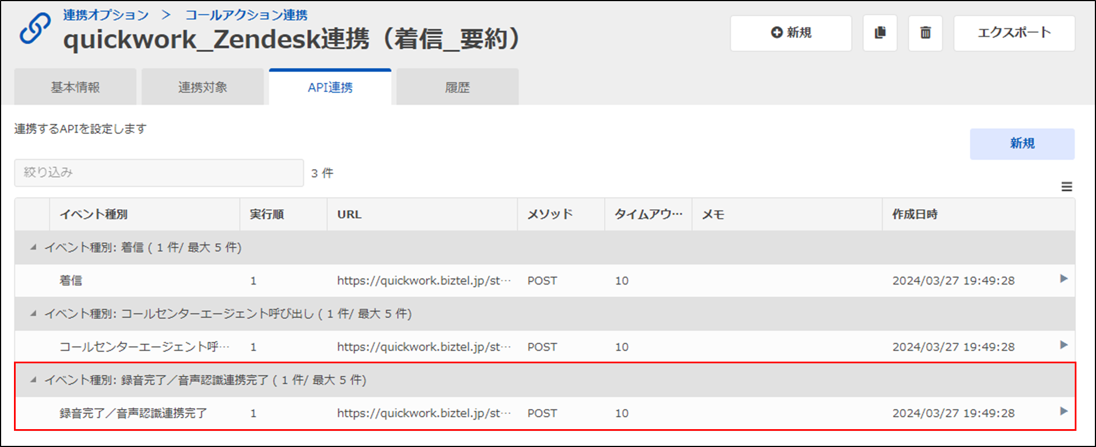Click the trash delete icon button
This screenshot has height=447, width=1096.
click(926, 33)
